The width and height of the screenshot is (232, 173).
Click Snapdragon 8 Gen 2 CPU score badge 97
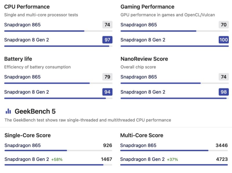[x=107, y=40]
